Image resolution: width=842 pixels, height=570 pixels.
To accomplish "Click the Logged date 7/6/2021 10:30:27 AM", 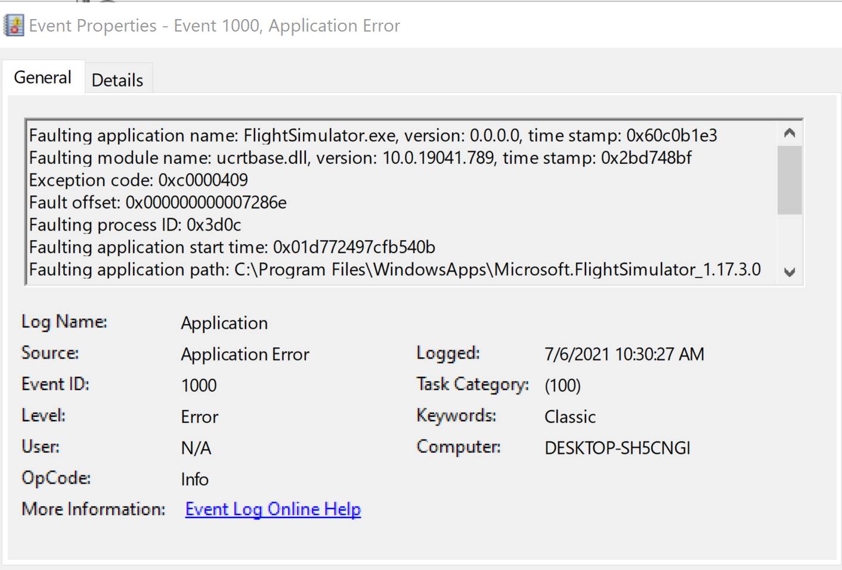I will point(624,354).
